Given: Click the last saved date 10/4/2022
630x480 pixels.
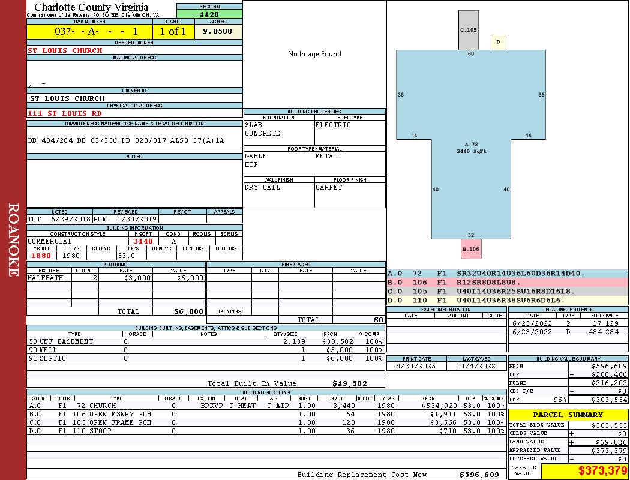Looking at the screenshot, I should (476, 366).
